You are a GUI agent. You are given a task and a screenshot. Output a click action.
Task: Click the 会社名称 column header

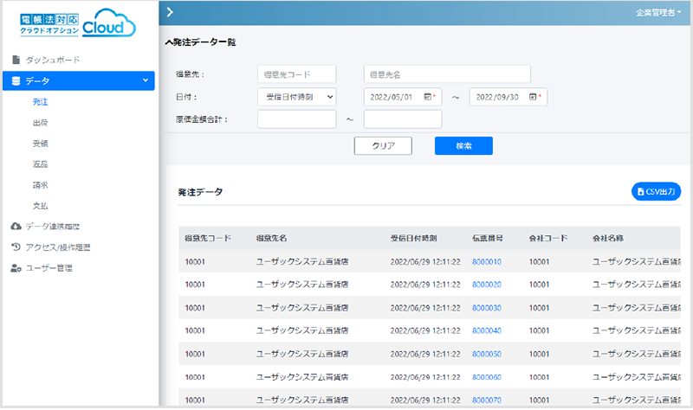(x=608, y=239)
